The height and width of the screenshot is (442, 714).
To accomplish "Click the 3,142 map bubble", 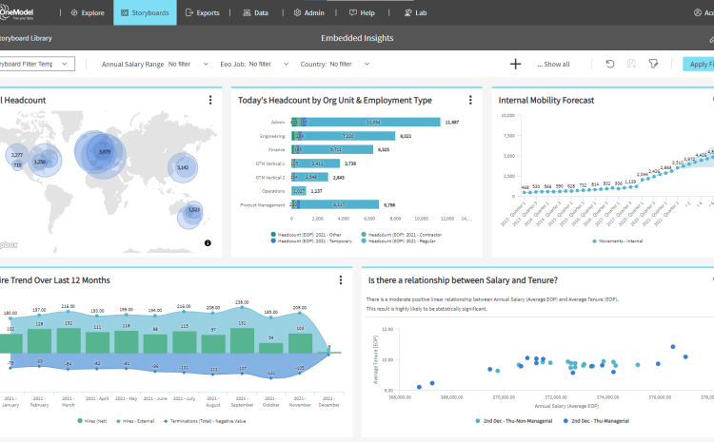I will [x=183, y=167].
